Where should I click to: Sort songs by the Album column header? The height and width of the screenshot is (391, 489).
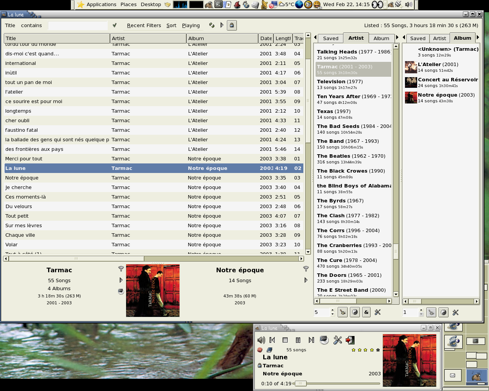[222, 38]
